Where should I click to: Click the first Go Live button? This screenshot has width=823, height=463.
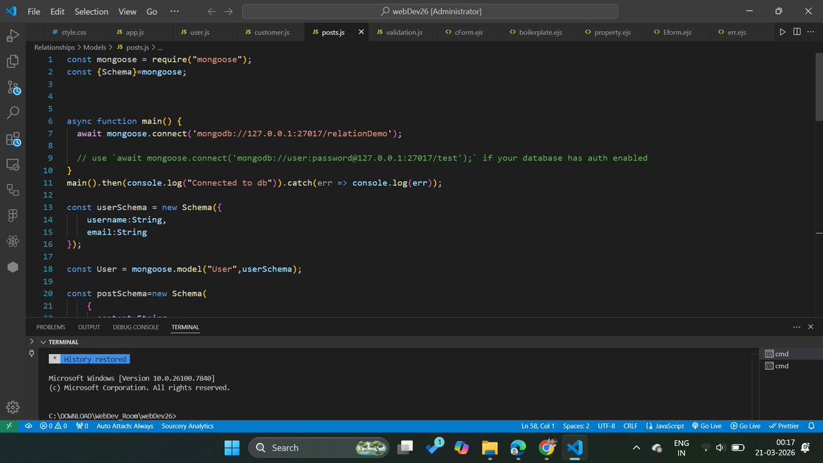tap(706, 426)
